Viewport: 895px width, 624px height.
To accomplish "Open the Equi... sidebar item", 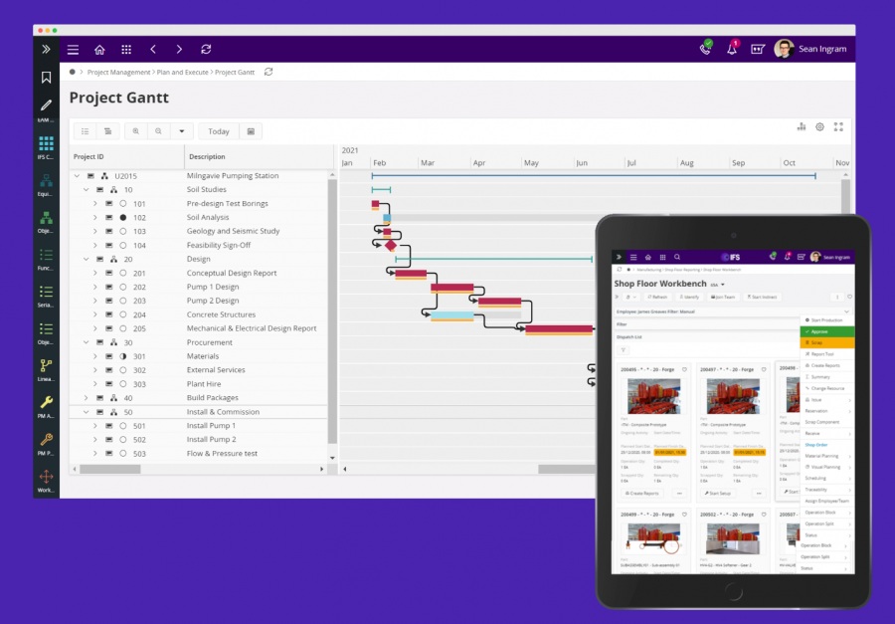I will click(x=46, y=185).
